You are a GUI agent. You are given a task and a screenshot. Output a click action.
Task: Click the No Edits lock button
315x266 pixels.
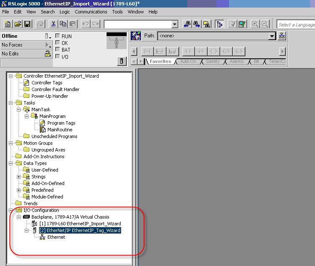click(48, 54)
